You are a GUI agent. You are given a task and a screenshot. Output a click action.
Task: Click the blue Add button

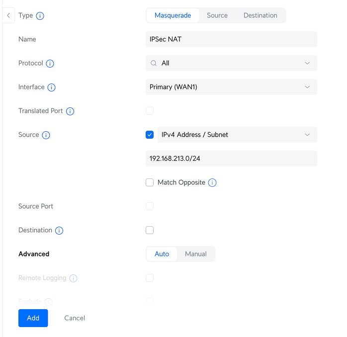point(33,318)
